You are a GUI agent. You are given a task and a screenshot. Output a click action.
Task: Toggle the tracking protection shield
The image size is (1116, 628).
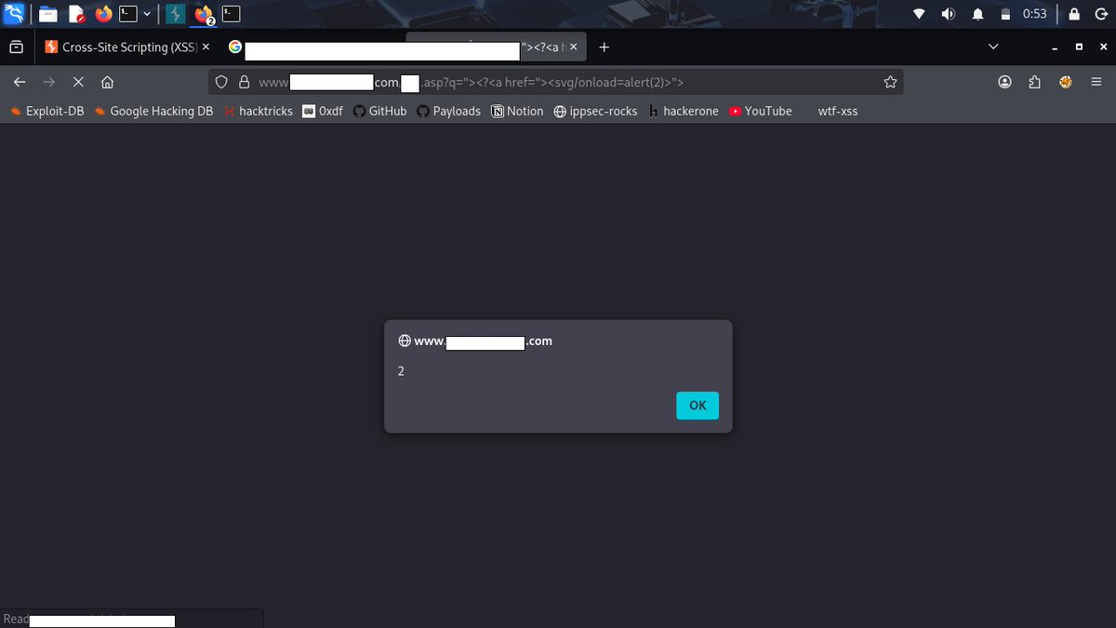pyautogui.click(x=221, y=82)
